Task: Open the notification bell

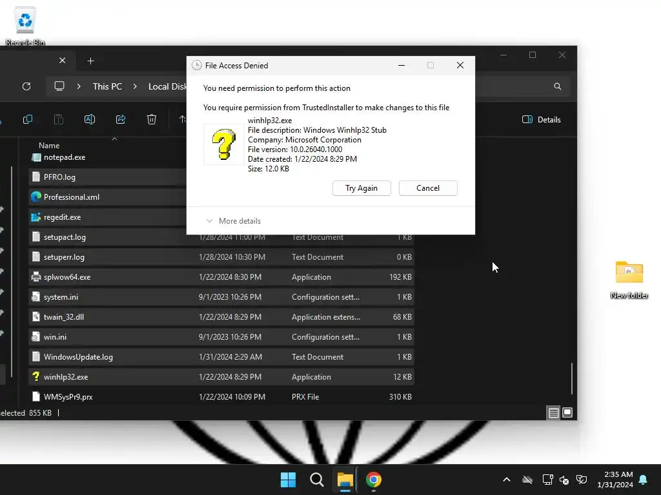Action: click(x=644, y=480)
